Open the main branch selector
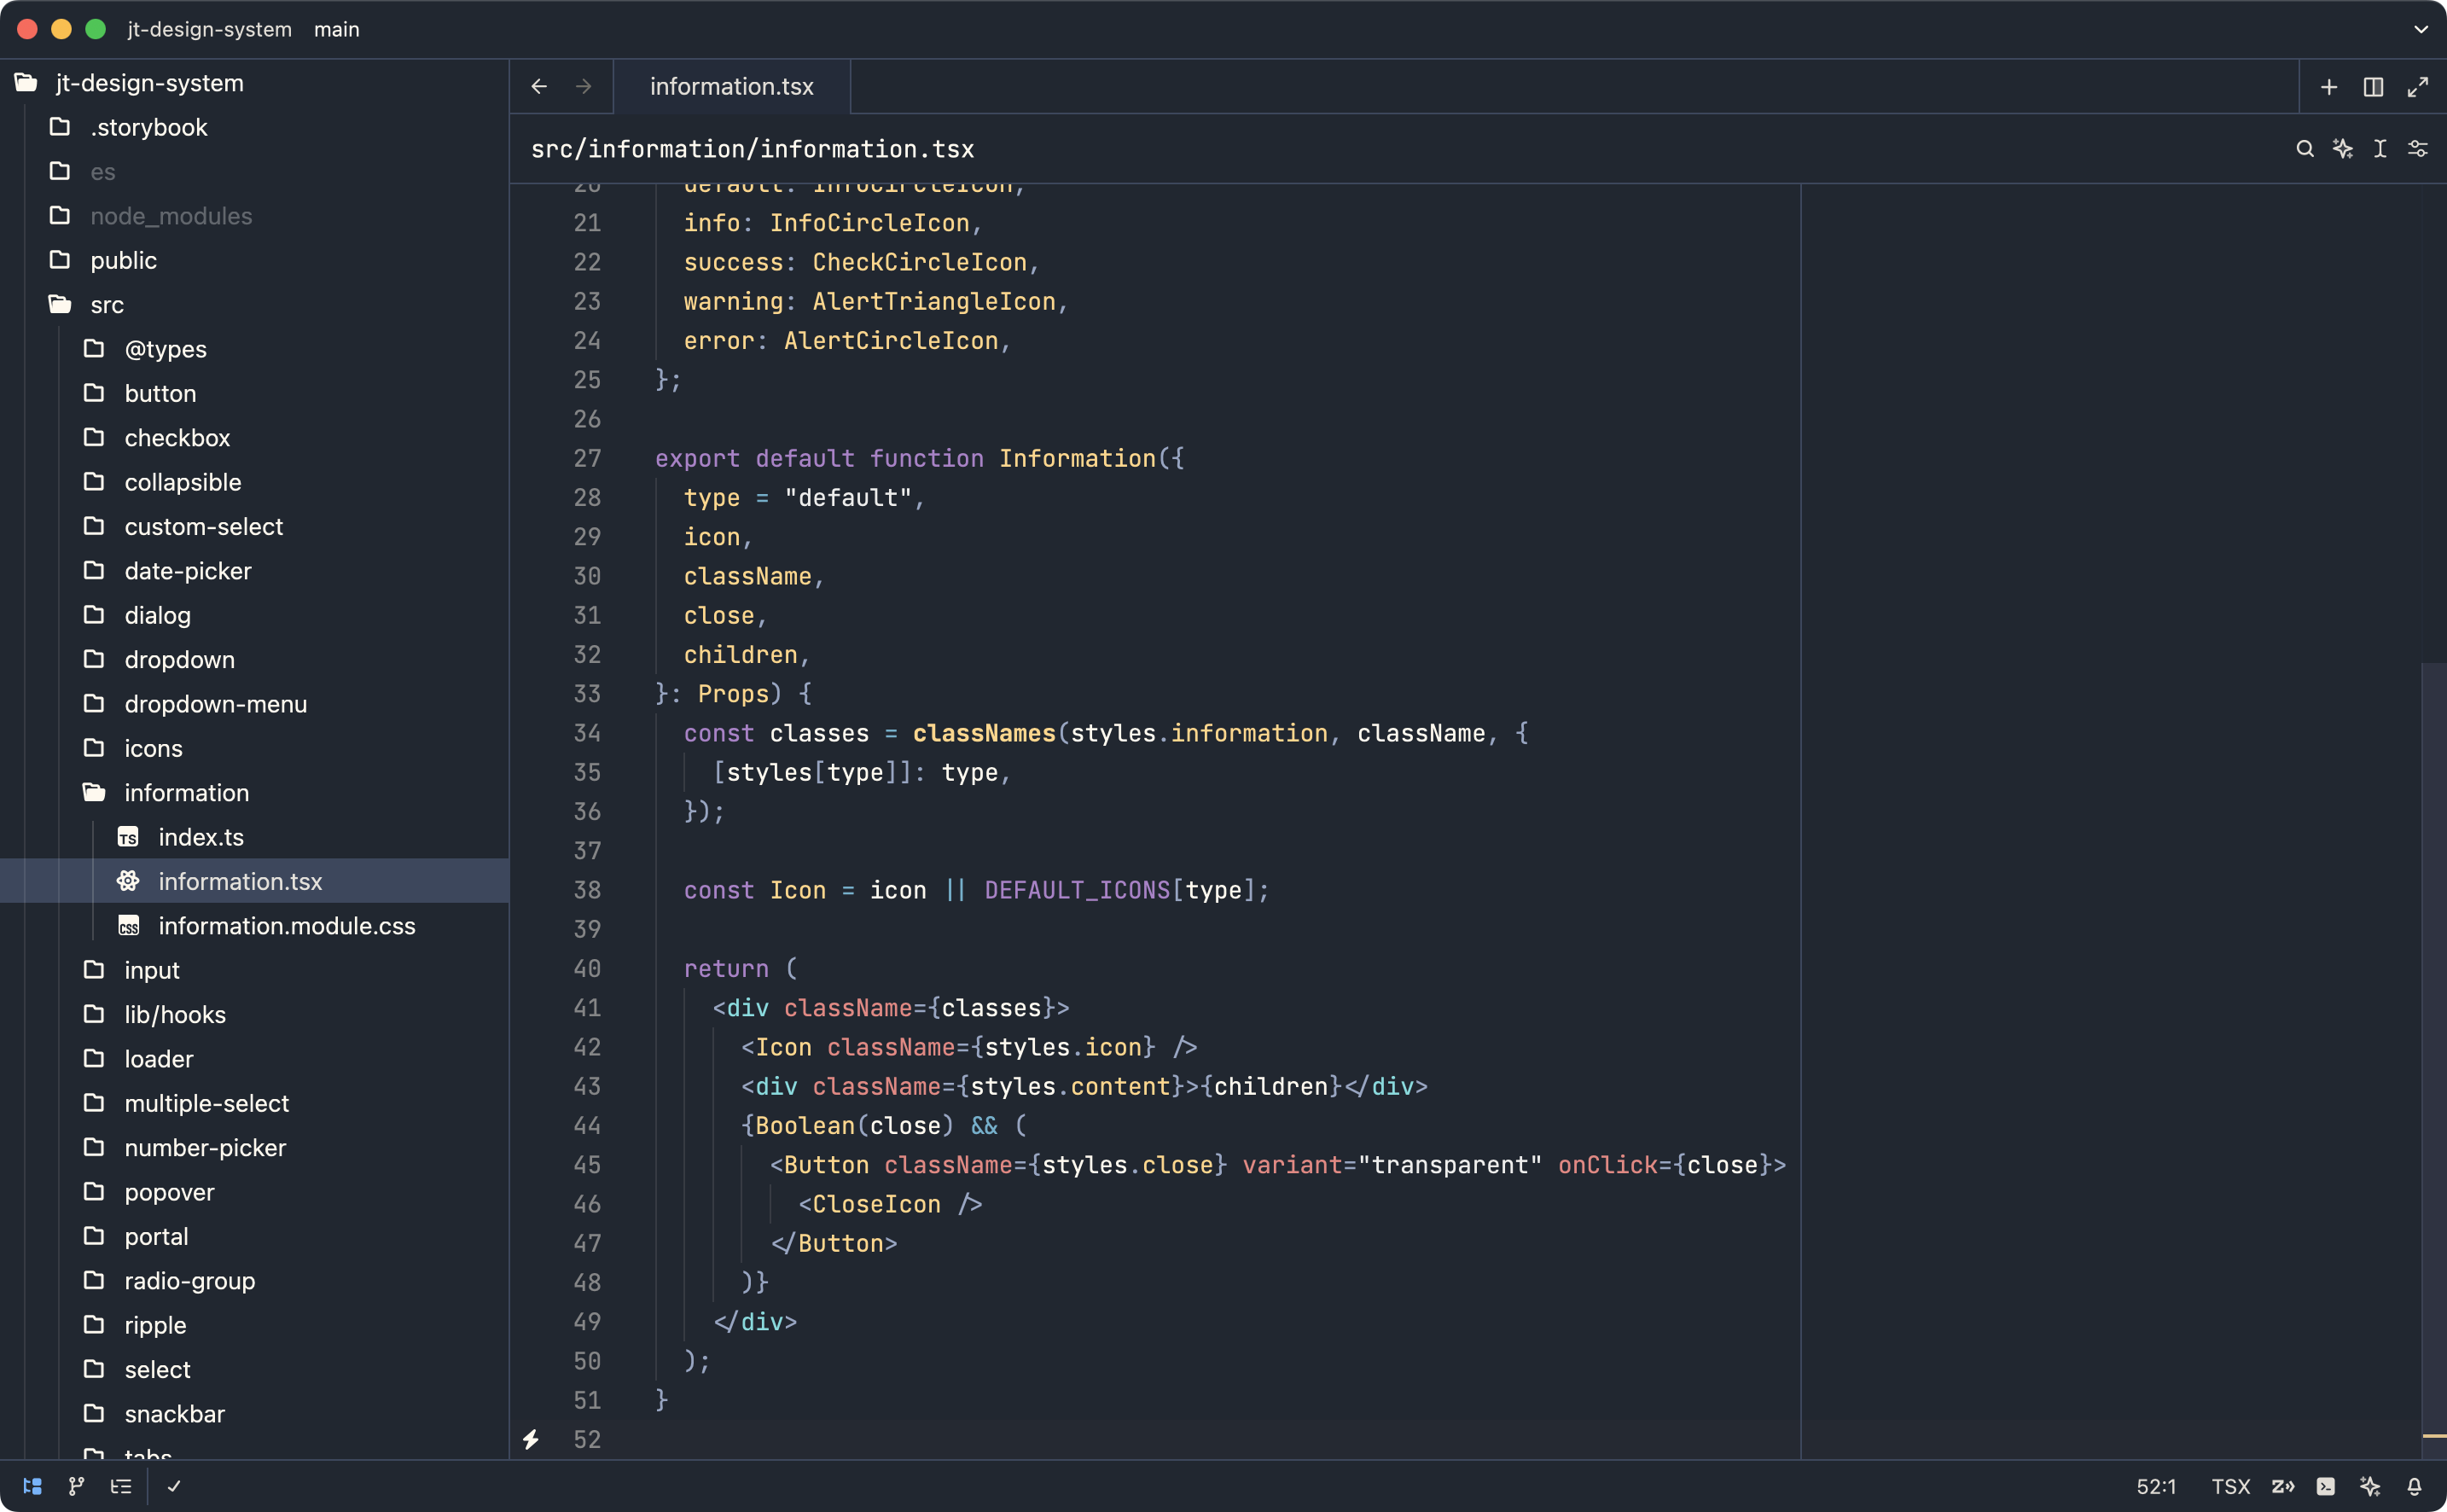 (337, 29)
